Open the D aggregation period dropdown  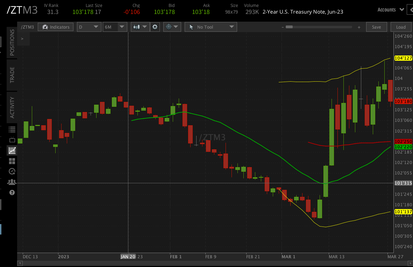(x=89, y=27)
